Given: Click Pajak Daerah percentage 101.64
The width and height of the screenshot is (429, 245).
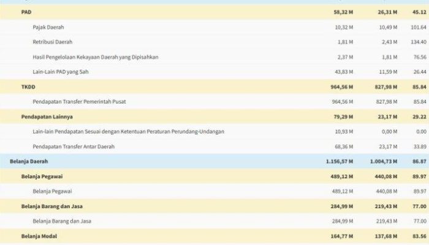Looking at the screenshot, I should (x=419, y=27).
